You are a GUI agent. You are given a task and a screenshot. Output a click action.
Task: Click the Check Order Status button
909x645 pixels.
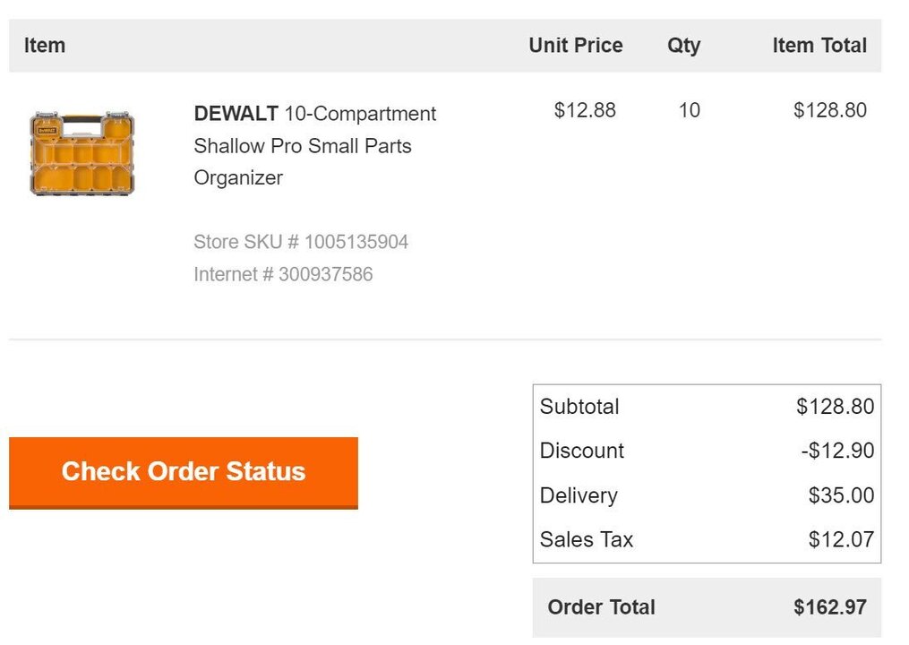[x=184, y=472]
